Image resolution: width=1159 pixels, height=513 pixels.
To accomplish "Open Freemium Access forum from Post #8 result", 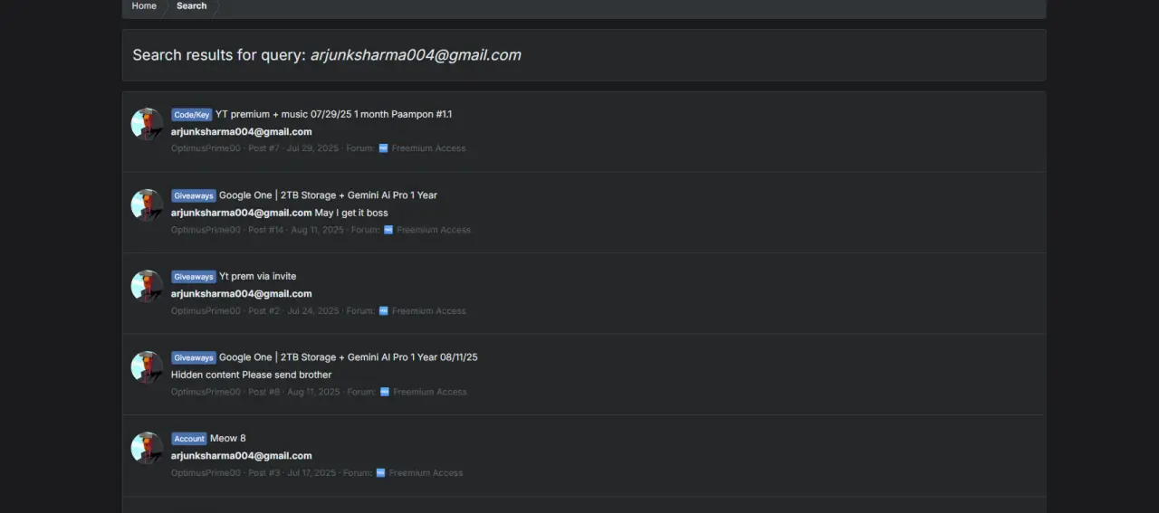I will (x=430, y=392).
